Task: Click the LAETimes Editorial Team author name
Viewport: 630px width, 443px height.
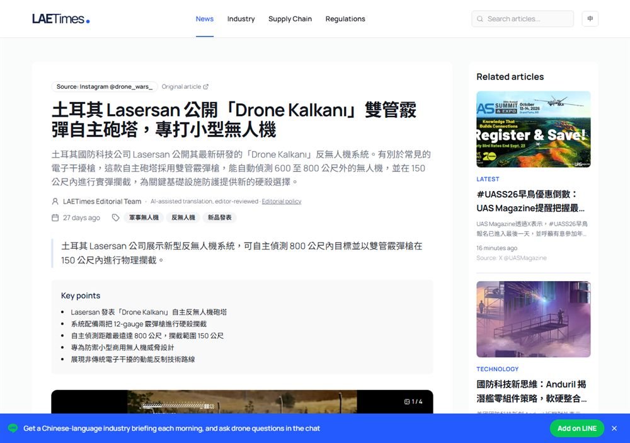Action: 102,202
